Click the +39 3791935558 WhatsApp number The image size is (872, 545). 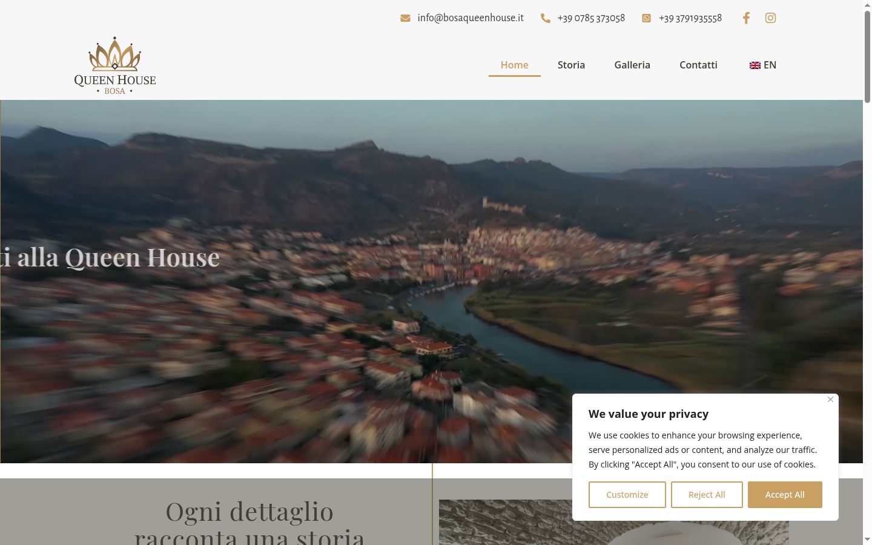click(690, 18)
